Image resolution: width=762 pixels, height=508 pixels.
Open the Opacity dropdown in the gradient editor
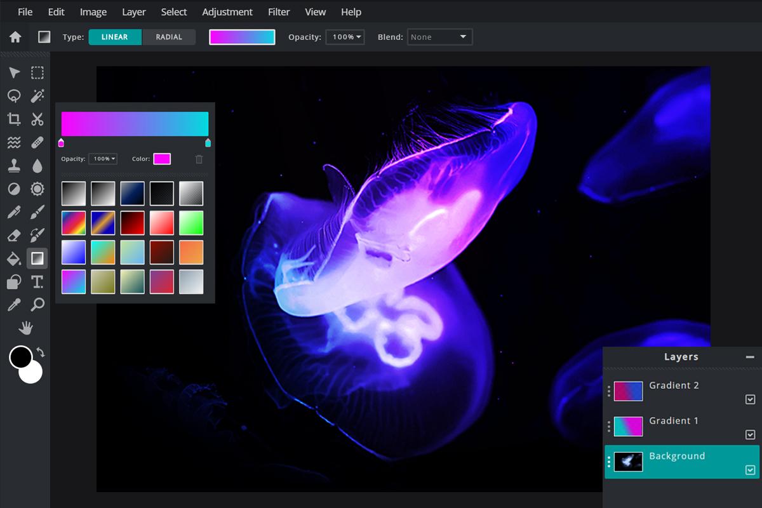click(103, 159)
